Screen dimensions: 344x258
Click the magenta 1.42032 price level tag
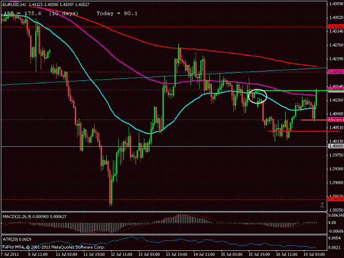click(x=336, y=72)
